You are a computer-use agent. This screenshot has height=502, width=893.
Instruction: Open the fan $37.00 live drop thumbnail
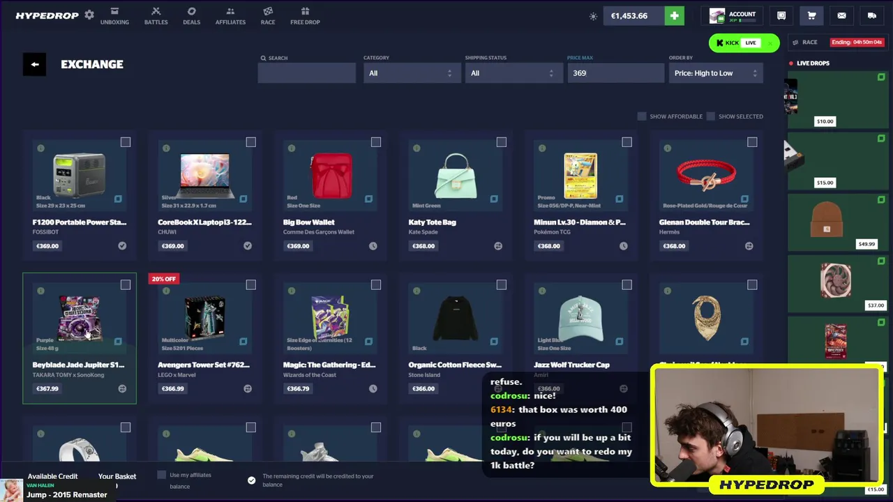pyautogui.click(x=835, y=280)
